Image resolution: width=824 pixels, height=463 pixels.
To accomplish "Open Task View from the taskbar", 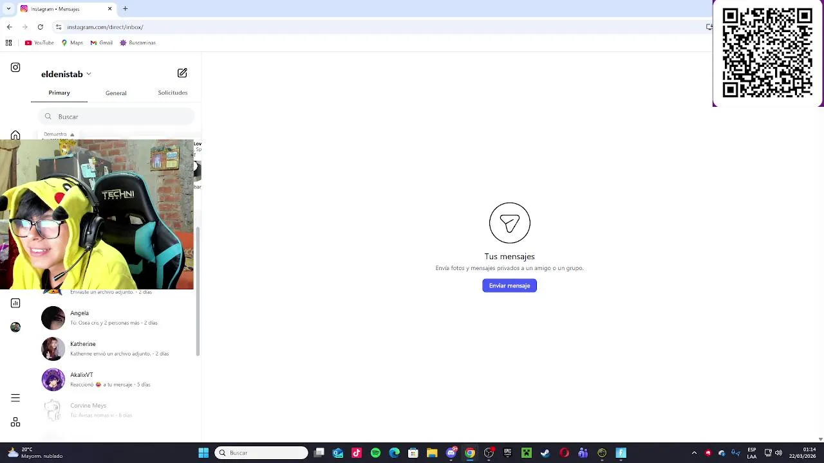I will pos(319,453).
